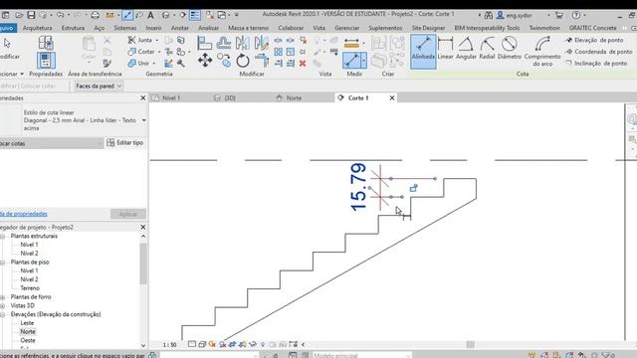Click Coordenada de ponto button
The image size is (637, 358).
(x=599, y=52)
